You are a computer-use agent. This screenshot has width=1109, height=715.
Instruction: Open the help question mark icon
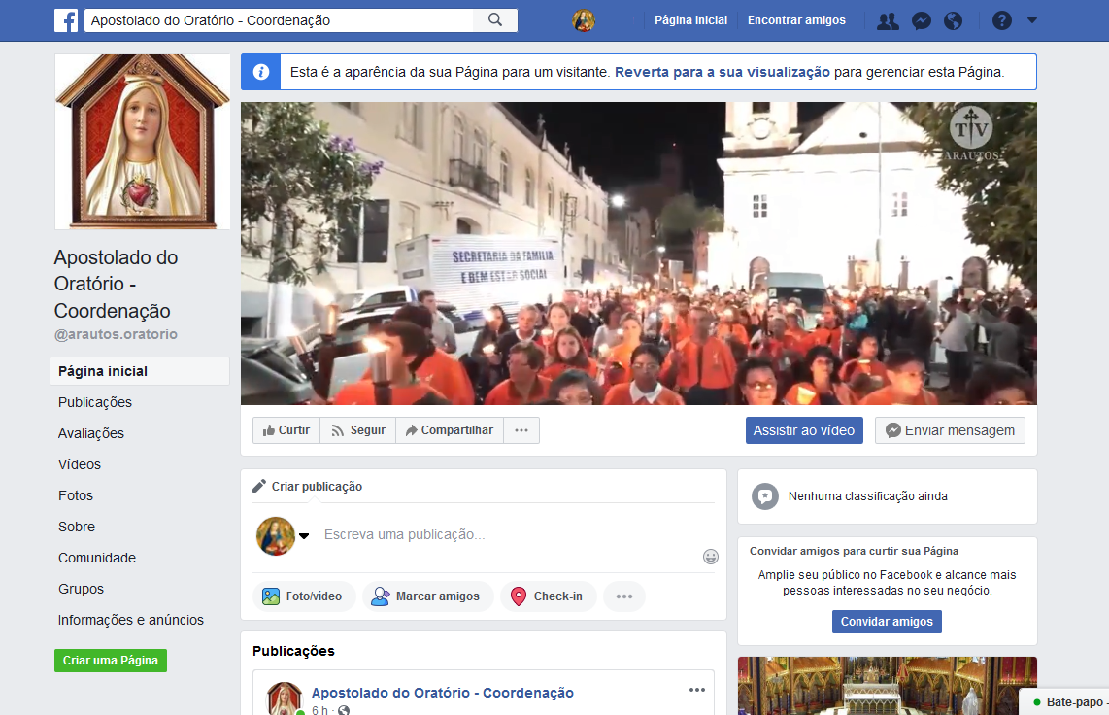(x=1002, y=20)
